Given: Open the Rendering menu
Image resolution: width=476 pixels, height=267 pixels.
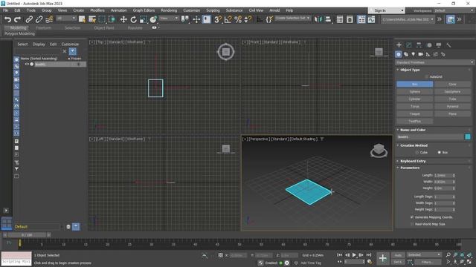Looking at the screenshot, I should [169, 10].
